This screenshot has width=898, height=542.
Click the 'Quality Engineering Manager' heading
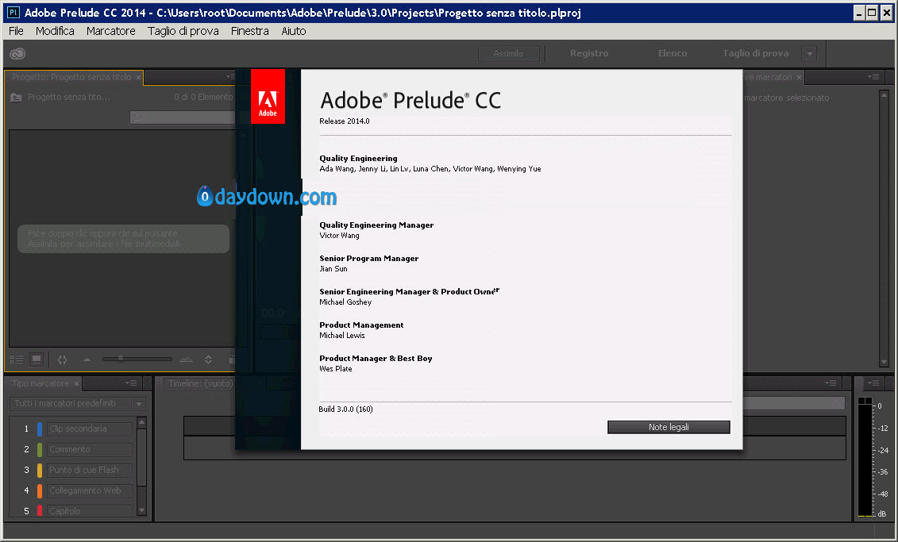376,225
